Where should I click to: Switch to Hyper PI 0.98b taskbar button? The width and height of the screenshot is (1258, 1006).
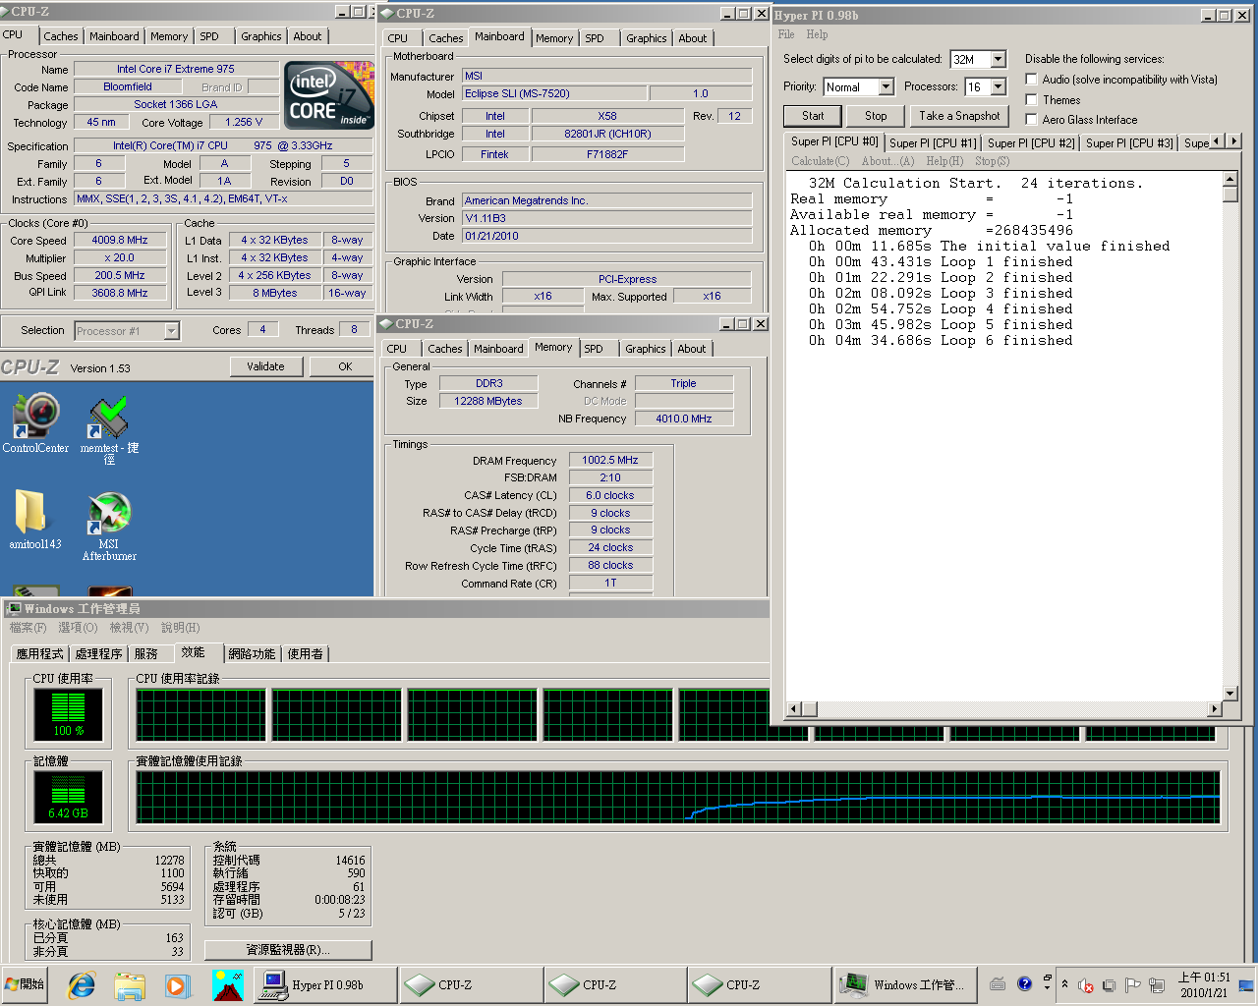click(x=326, y=984)
